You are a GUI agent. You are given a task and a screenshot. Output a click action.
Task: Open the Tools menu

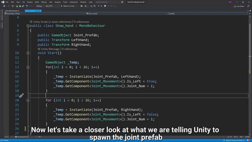click(65, 2)
